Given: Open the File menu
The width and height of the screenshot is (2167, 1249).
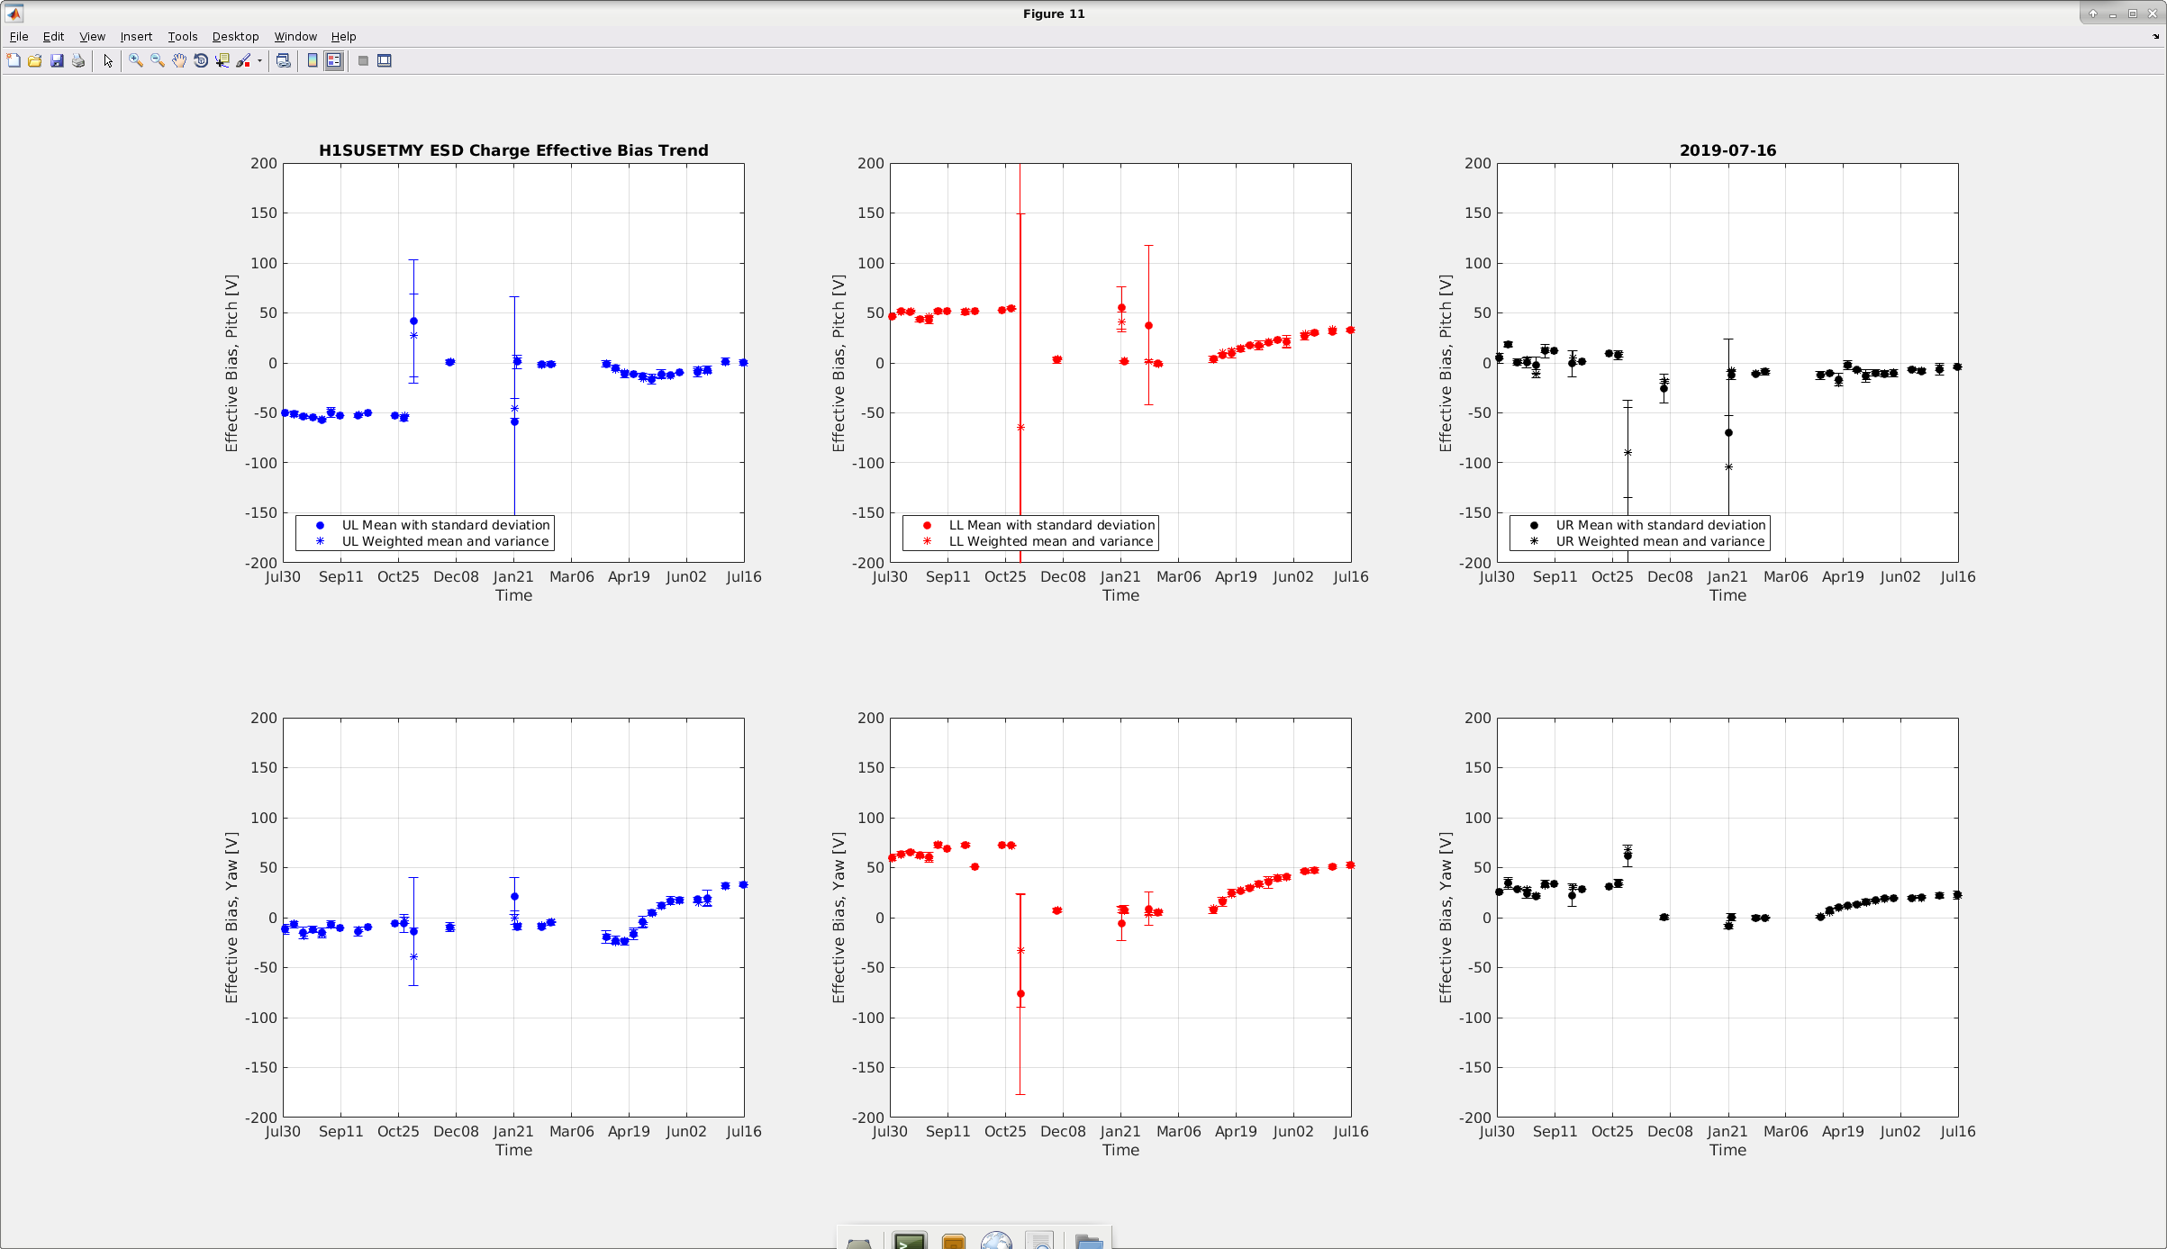Looking at the screenshot, I should pyautogui.click(x=19, y=36).
